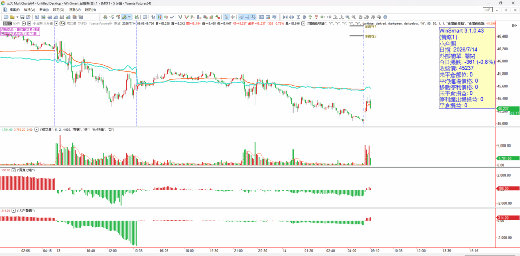Expand the symbol dropdown next to MXF1

[x=24, y=23]
